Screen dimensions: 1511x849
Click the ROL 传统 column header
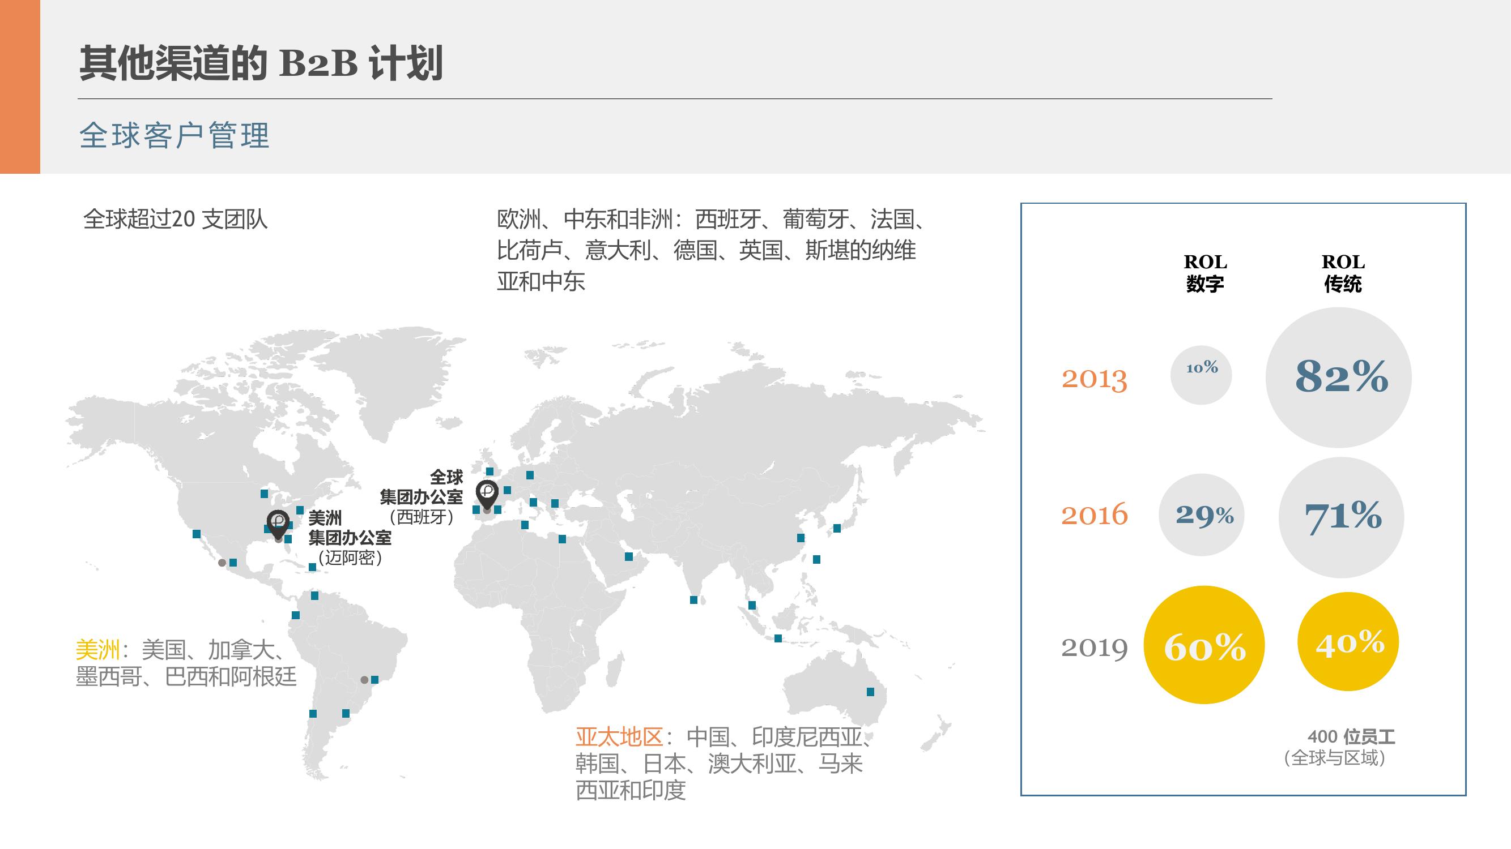[1343, 273]
